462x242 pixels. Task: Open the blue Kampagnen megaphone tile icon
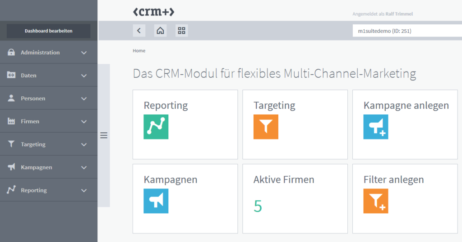[x=156, y=201]
